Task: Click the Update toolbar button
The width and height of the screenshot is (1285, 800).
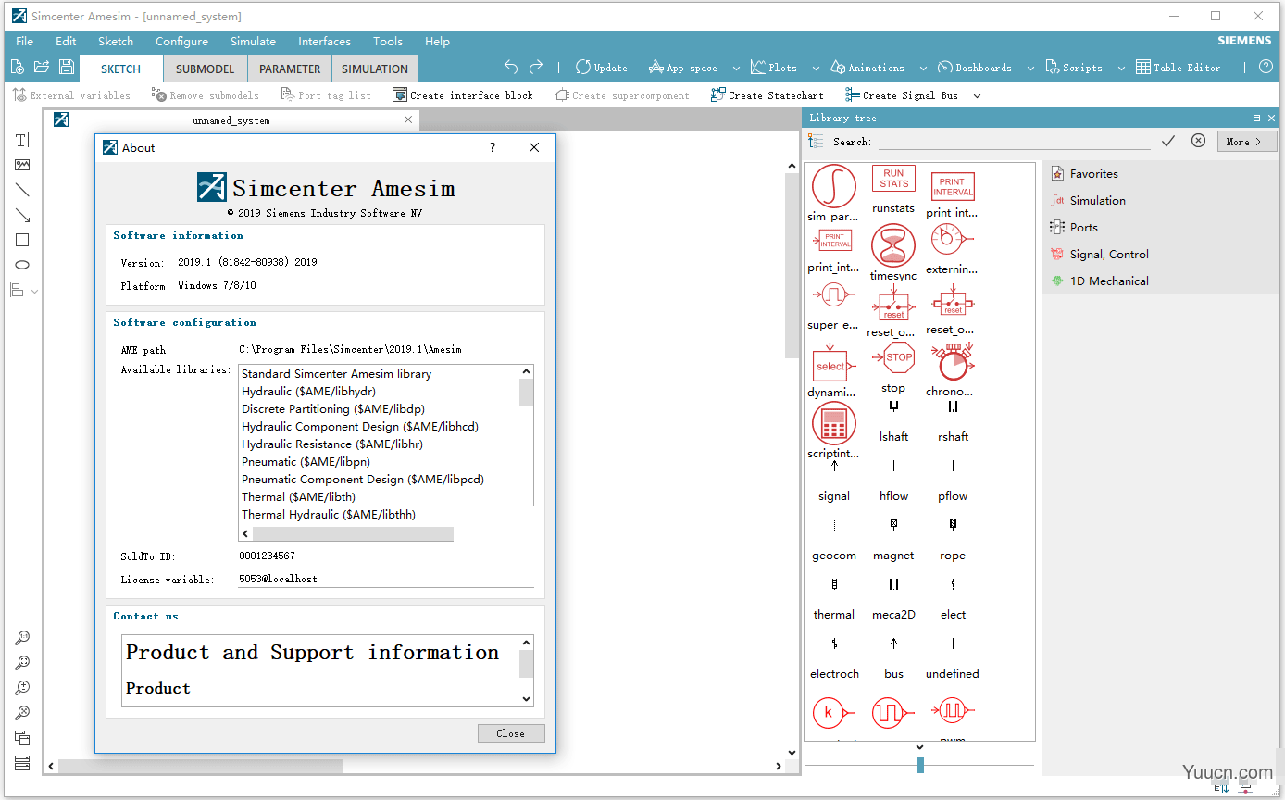Action: click(601, 68)
